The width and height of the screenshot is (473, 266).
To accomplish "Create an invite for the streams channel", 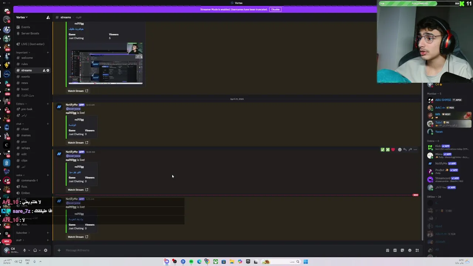I will pos(44,70).
